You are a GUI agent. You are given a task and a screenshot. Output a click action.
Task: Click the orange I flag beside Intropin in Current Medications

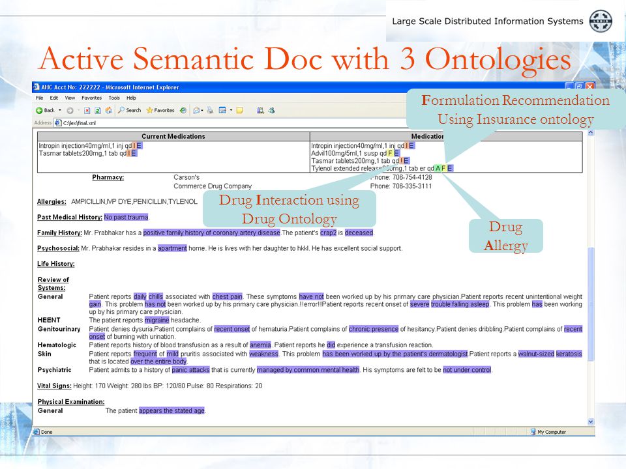(134, 145)
